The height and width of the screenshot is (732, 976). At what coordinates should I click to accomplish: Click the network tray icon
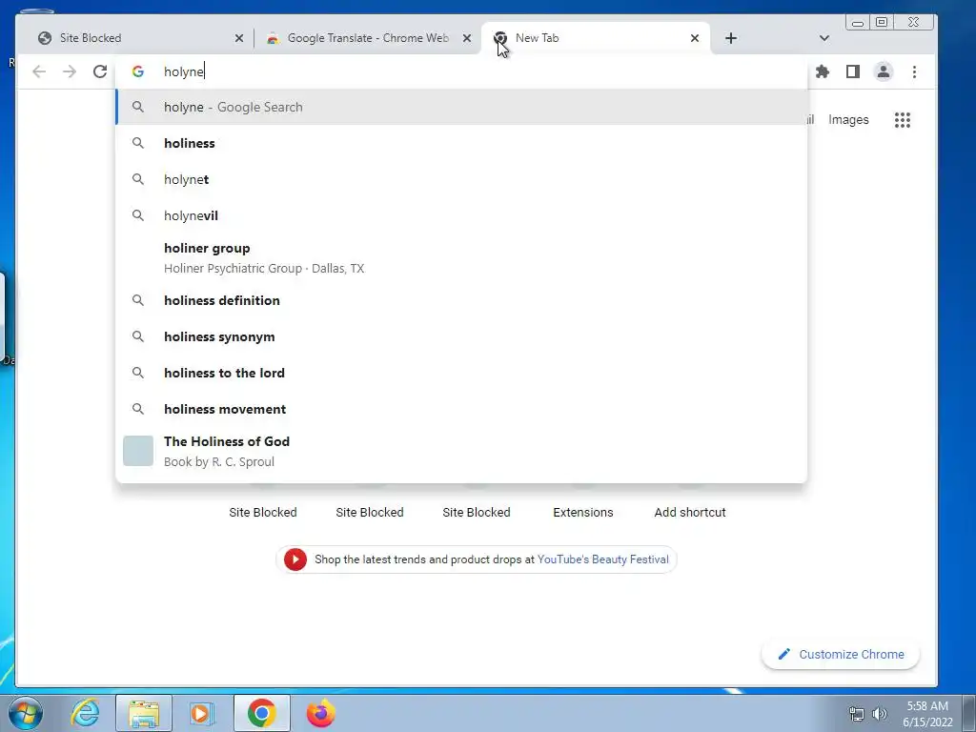[857, 714]
